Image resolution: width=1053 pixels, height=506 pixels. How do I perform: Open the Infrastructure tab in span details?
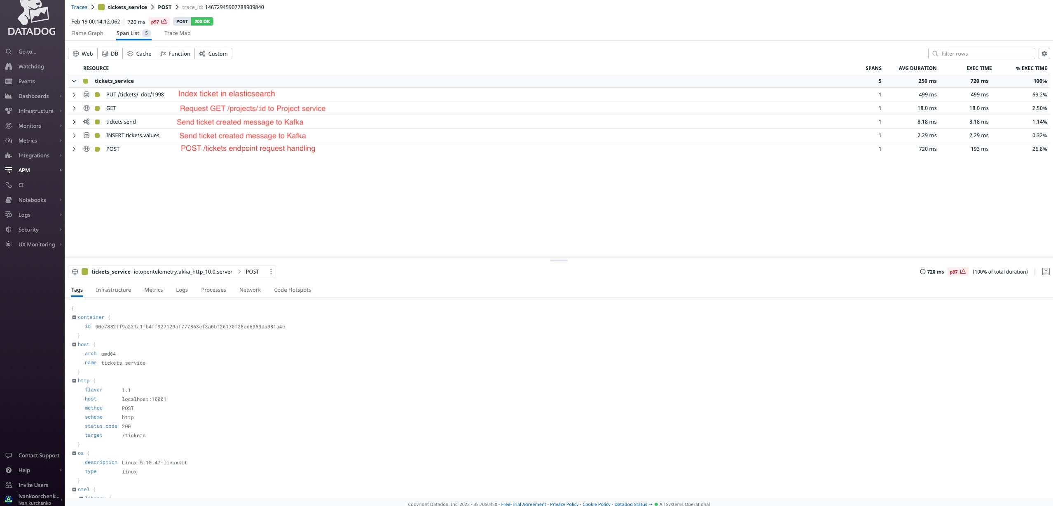(x=113, y=290)
